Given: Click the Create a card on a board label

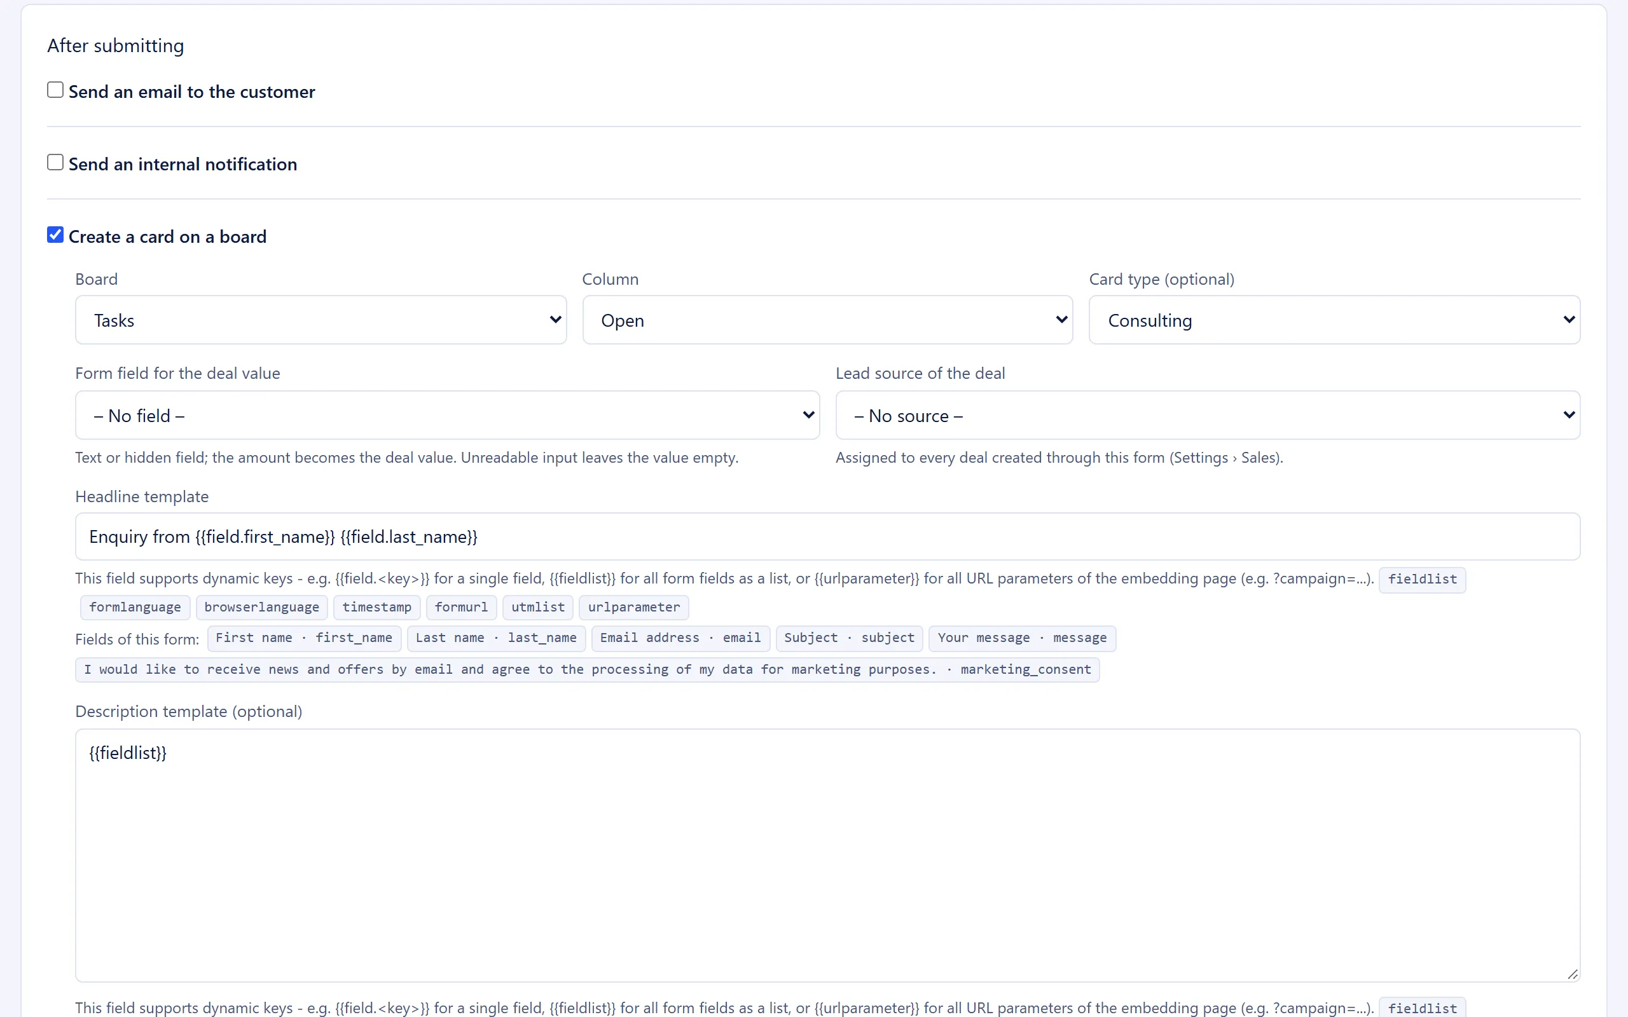Looking at the screenshot, I should [x=167, y=236].
